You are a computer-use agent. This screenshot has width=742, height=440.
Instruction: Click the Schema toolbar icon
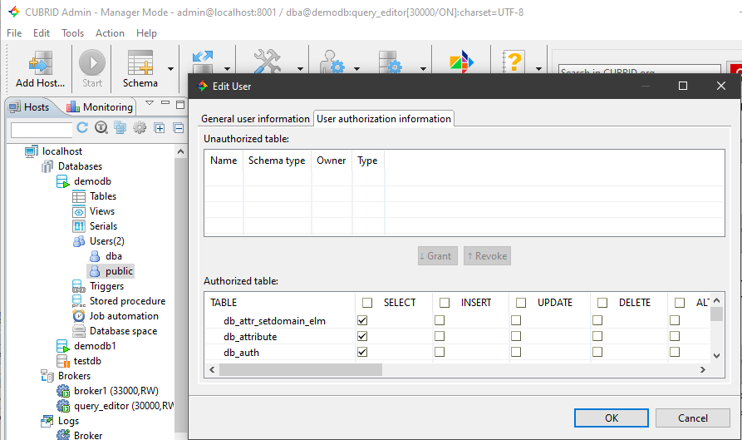(140, 68)
